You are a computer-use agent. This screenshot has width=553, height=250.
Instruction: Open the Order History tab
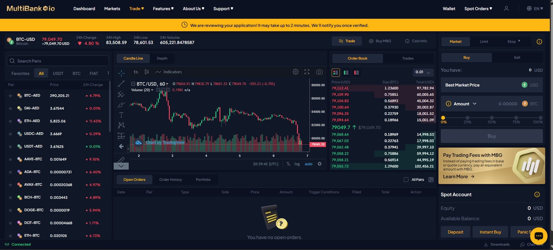[x=171, y=180]
